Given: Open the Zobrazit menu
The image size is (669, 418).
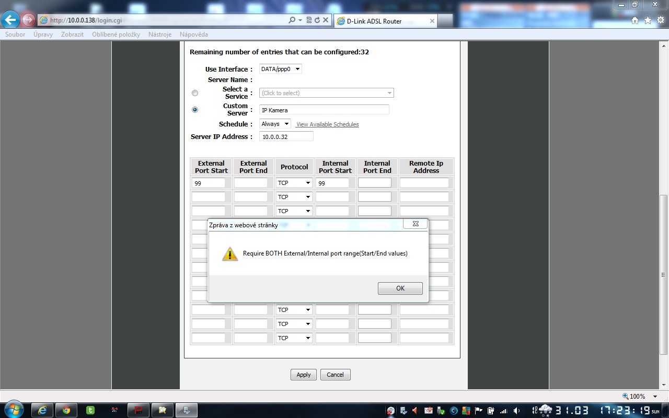Looking at the screenshot, I should (x=72, y=34).
